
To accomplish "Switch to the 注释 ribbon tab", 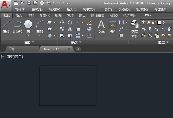I will 31,16.
